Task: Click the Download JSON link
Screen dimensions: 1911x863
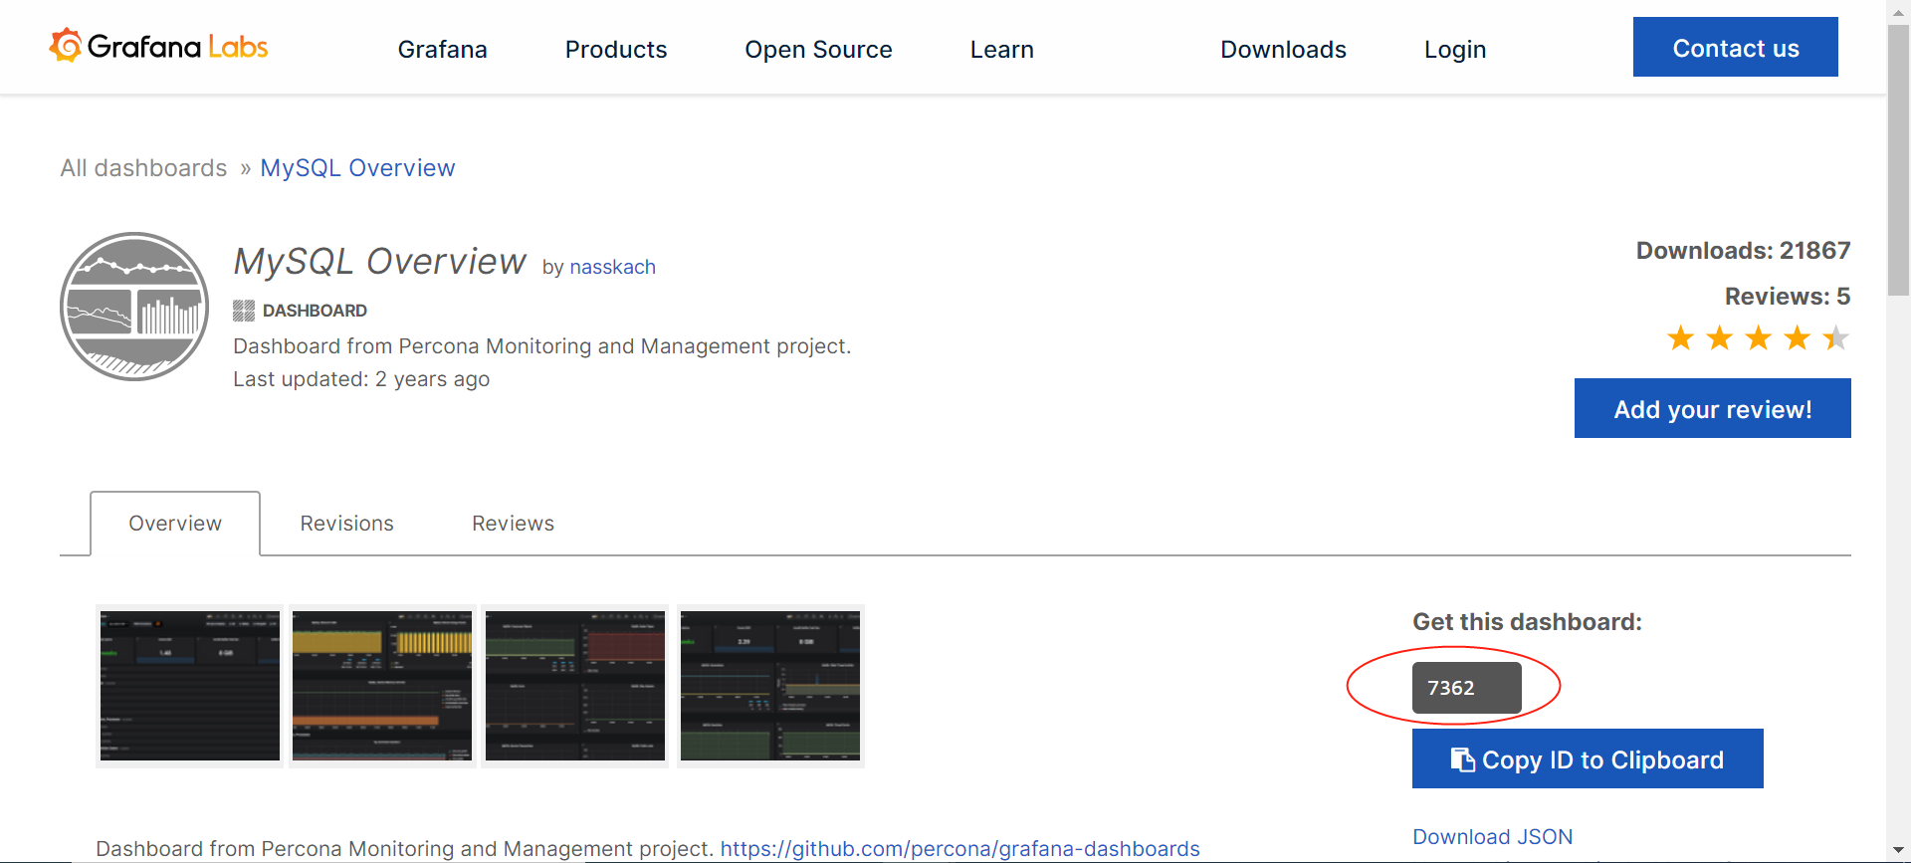Action: click(1492, 836)
